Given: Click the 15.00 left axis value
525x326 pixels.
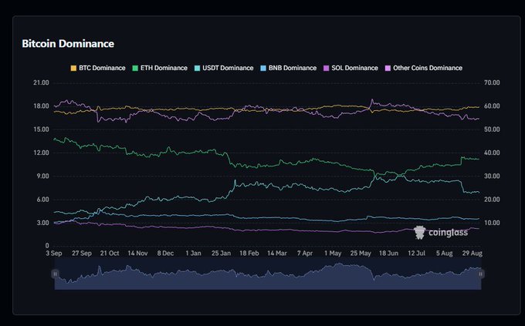Looking at the screenshot, I should tap(41, 129).
